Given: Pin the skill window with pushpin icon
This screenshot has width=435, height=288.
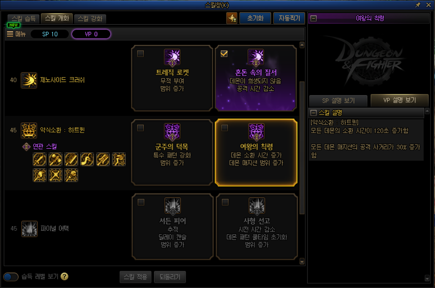Looking at the screenshot, I should click(418, 5).
